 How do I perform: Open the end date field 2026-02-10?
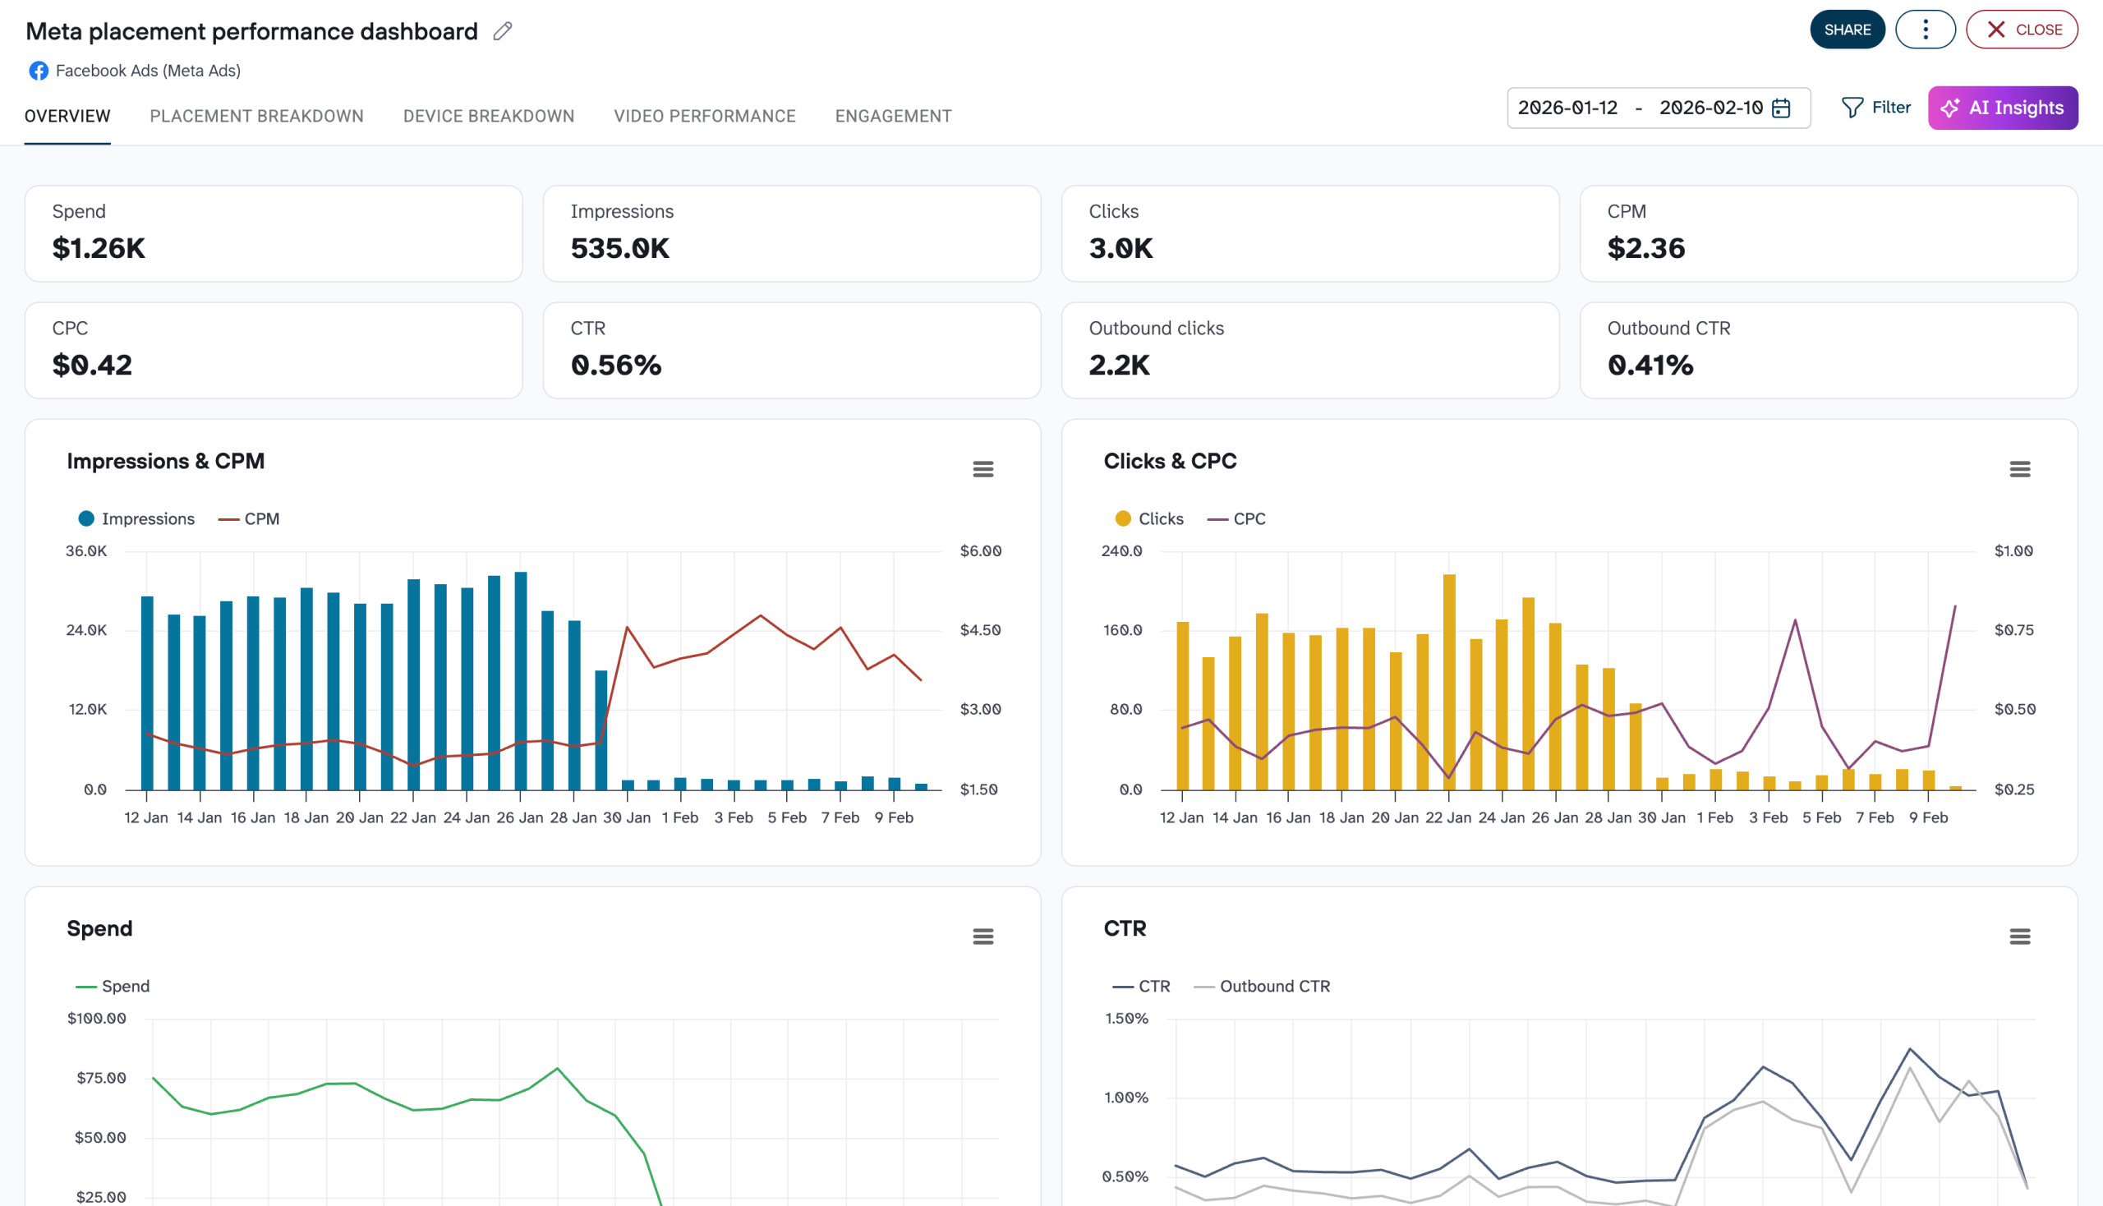tap(1710, 108)
